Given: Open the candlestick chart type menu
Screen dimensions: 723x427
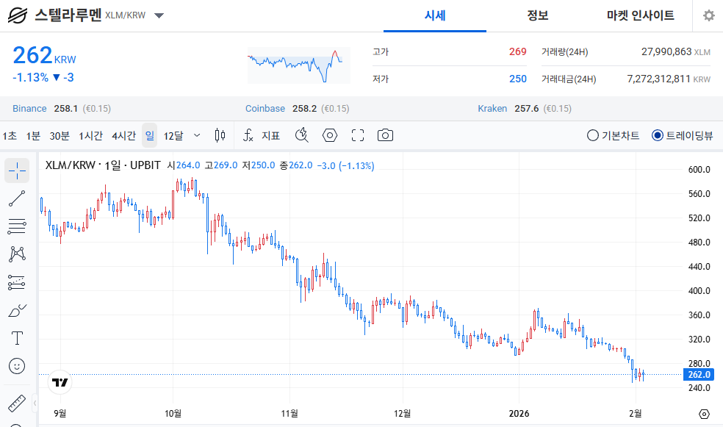Looking at the screenshot, I should click(x=220, y=135).
